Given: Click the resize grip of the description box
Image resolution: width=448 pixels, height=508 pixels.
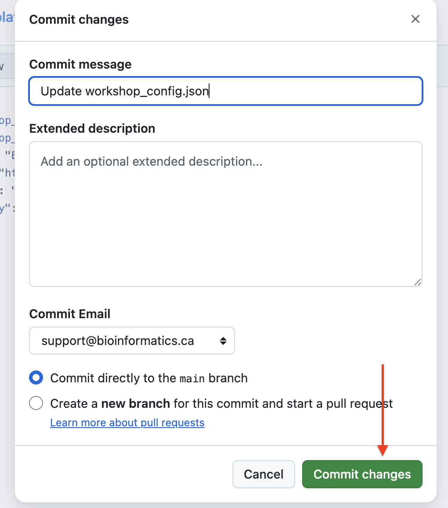Looking at the screenshot, I should tap(418, 283).
